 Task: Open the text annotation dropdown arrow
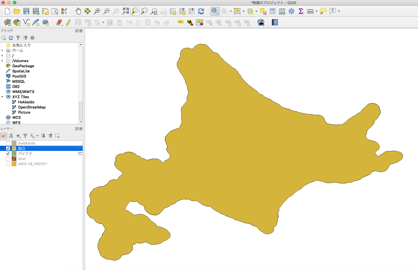(x=339, y=11)
